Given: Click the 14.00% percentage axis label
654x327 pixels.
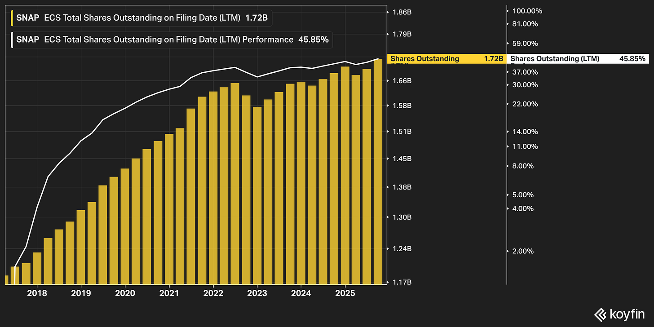Looking at the screenshot, I should (x=525, y=132).
